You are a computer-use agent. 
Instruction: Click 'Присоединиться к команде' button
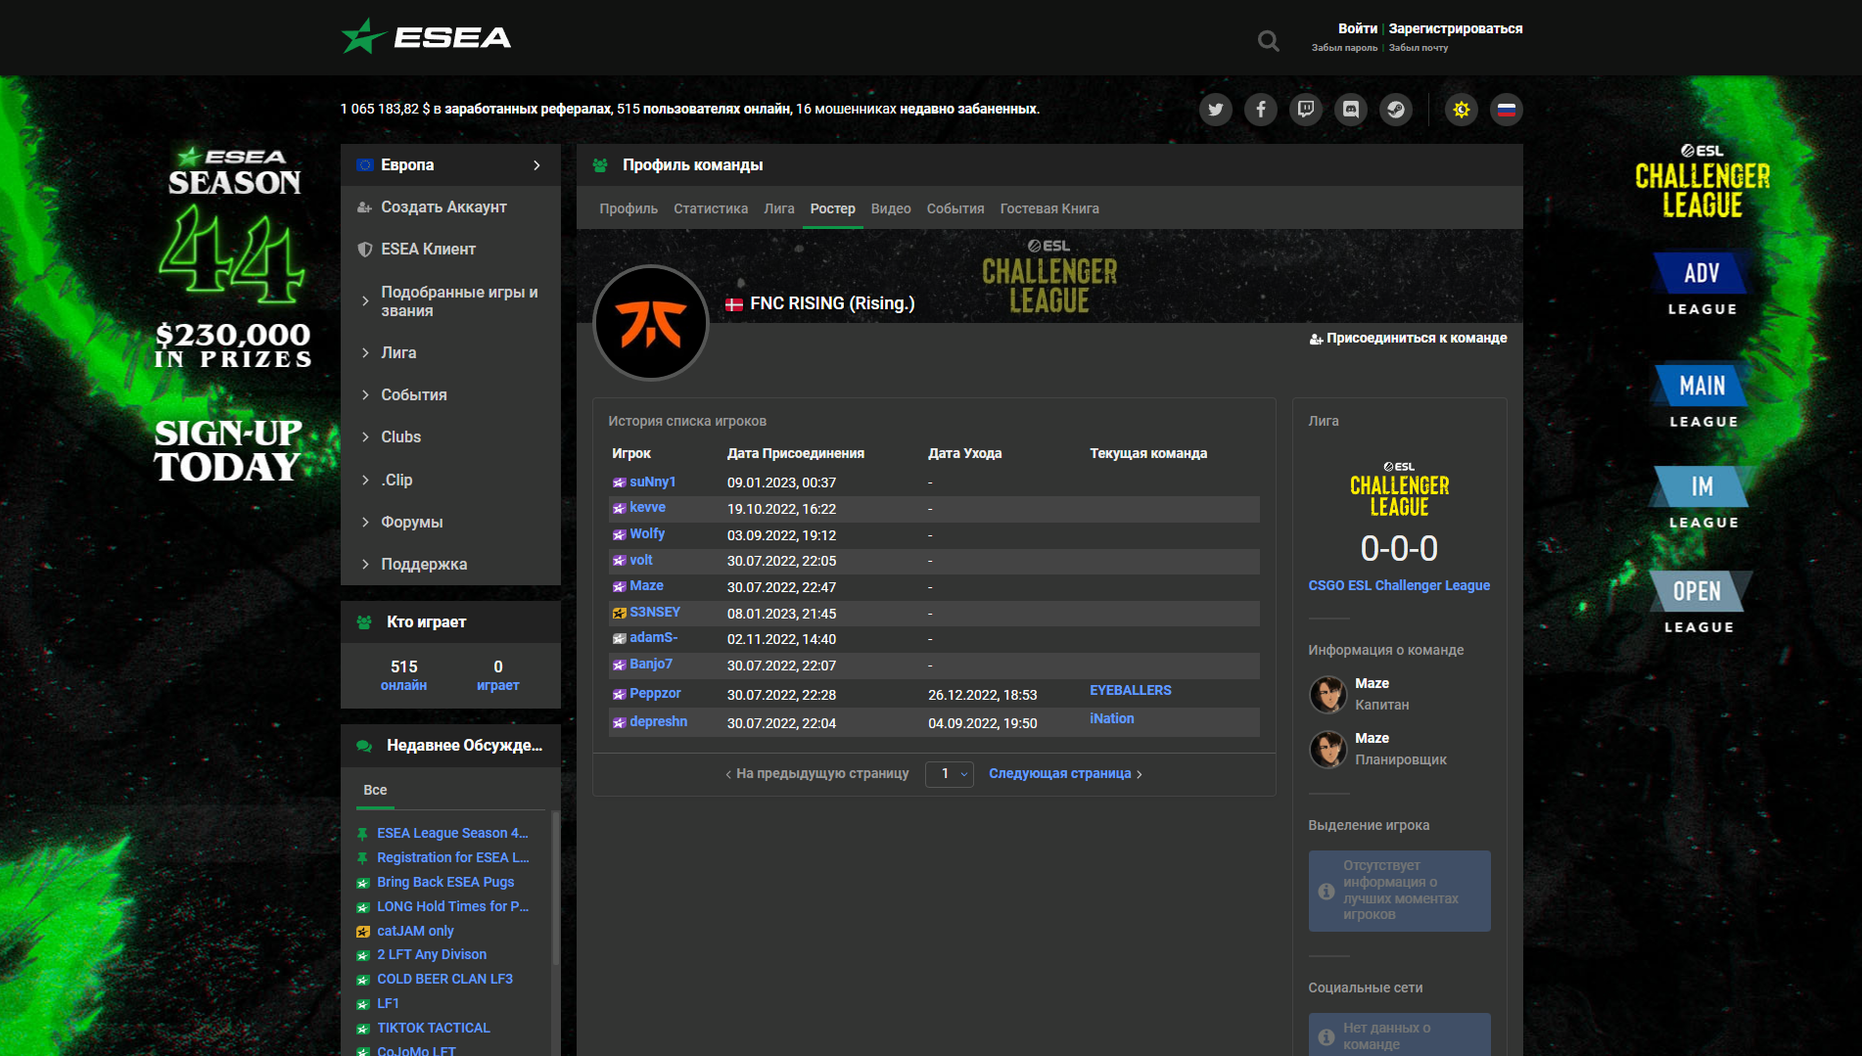tap(1408, 339)
